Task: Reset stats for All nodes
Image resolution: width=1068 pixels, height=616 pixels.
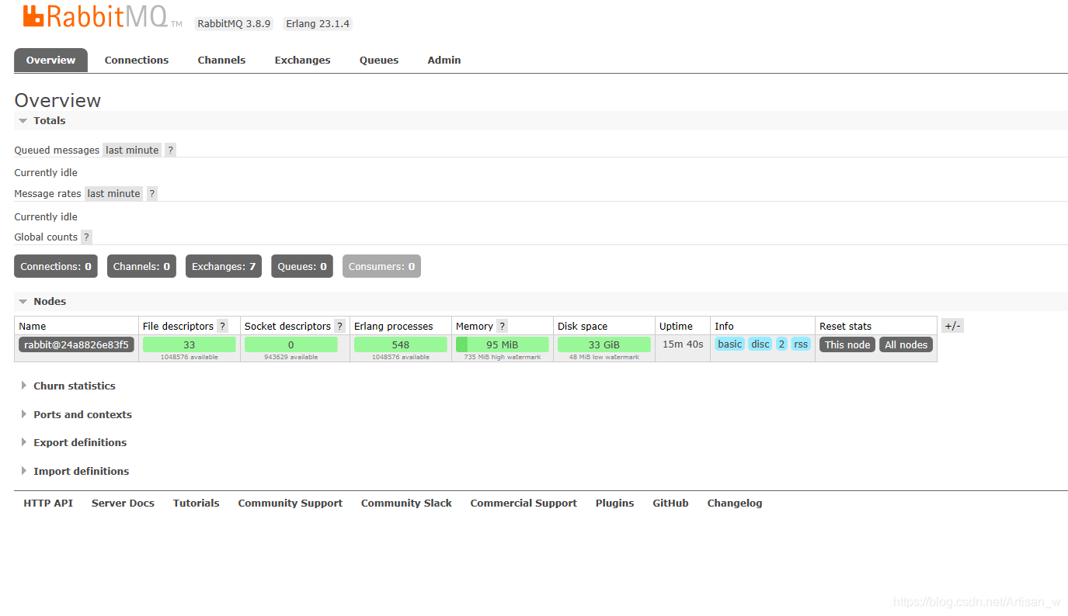Action: (906, 345)
